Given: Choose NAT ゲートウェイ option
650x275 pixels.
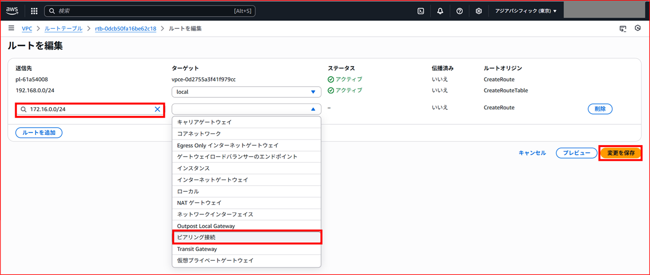Looking at the screenshot, I should (x=246, y=203).
